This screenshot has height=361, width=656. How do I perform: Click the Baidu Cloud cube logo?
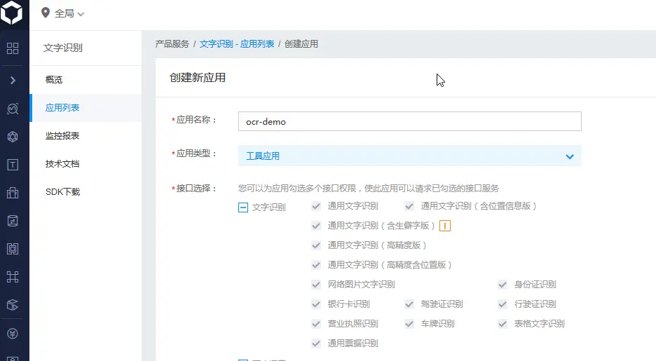(x=11, y=13)
